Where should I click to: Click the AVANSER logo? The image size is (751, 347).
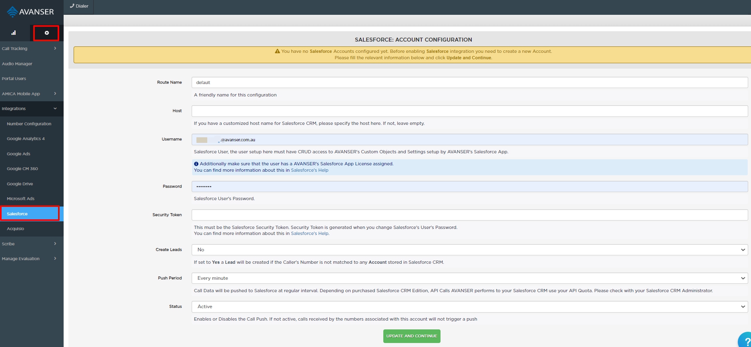30,12
